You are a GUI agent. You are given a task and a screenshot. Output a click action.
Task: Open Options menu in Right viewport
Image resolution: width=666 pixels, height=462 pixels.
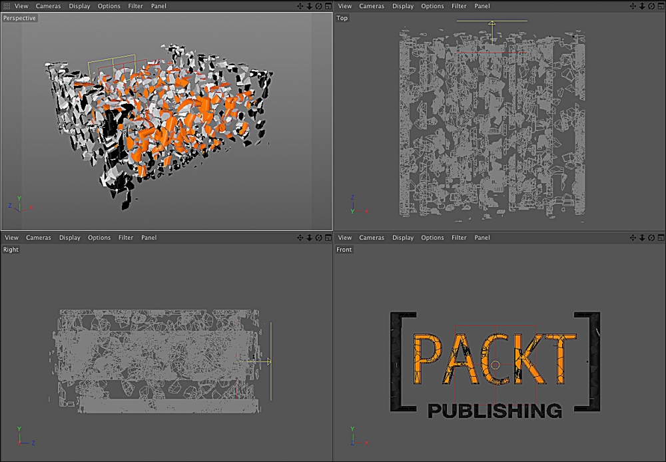point(99,238)
